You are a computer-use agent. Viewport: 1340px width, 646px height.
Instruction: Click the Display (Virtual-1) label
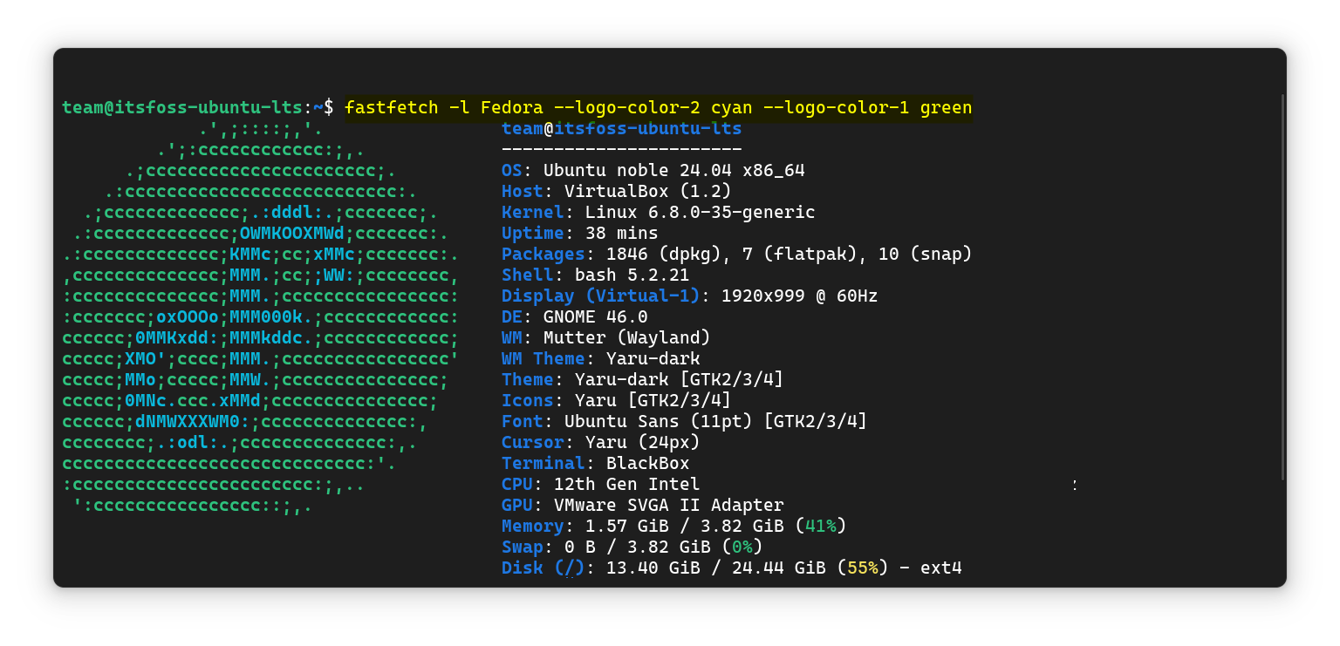[600, 296]
